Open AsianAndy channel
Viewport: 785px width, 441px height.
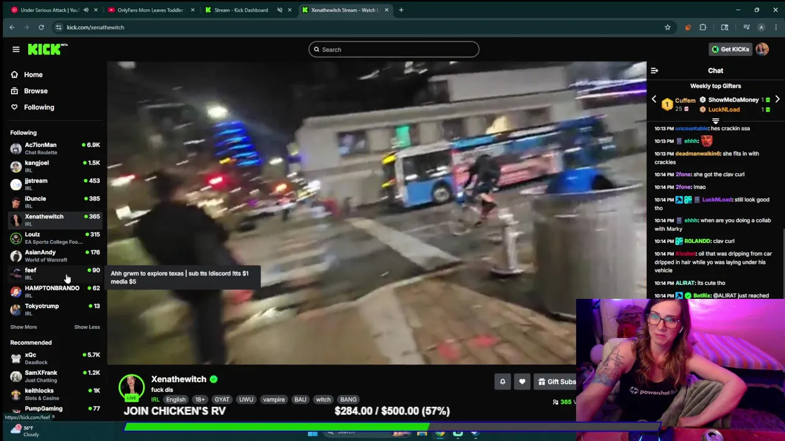tap(55, 256)
